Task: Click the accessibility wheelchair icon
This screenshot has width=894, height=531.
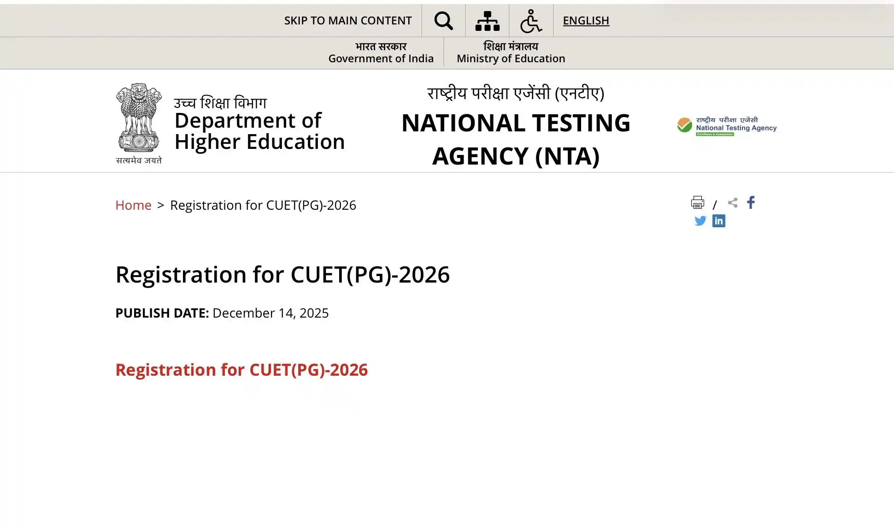Action: pyautogui.click(x=531, y=21)
